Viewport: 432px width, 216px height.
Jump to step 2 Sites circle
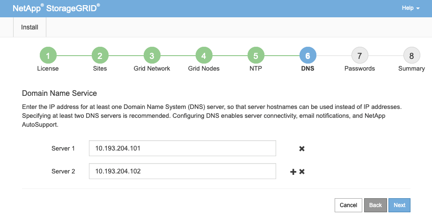[x=100, y=56]
